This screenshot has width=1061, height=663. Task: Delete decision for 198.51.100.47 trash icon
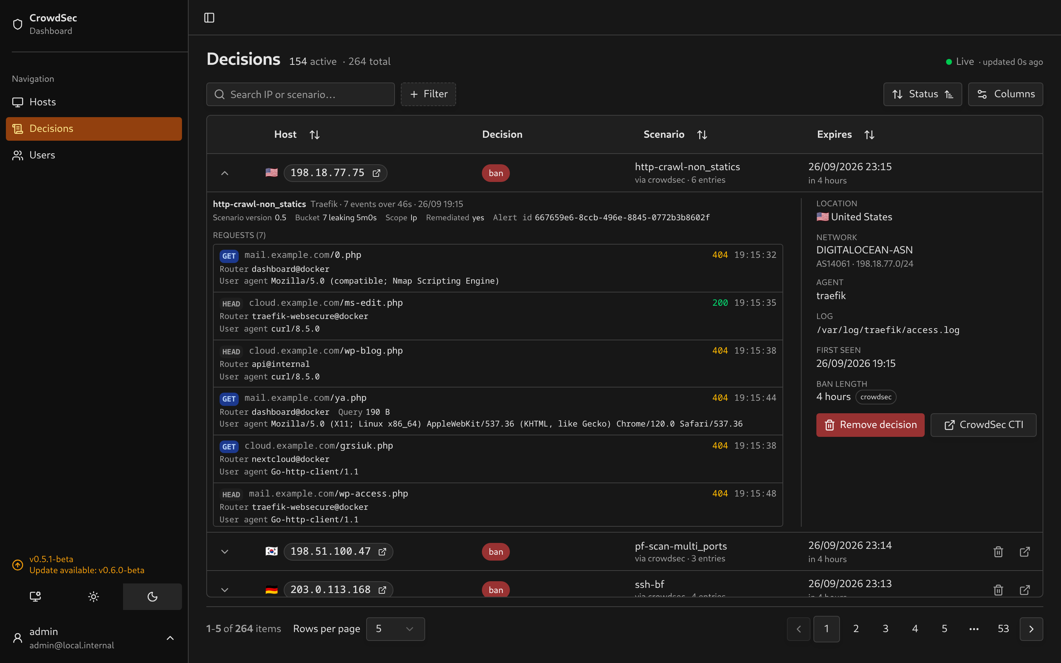[x=998, y=552]
